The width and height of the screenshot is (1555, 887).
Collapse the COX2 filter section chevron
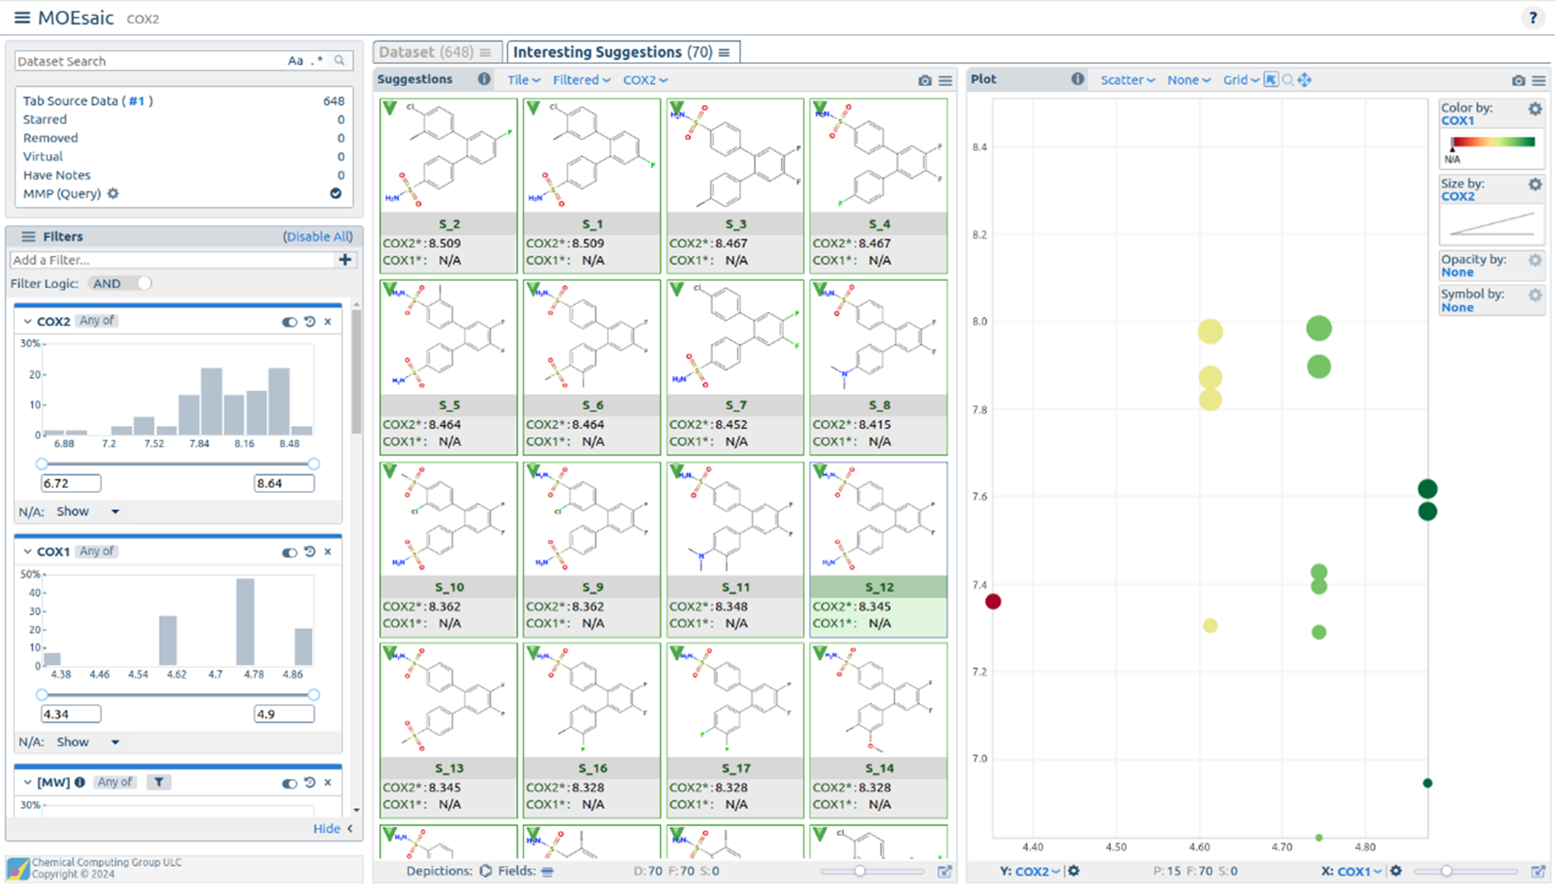point(27,321)
